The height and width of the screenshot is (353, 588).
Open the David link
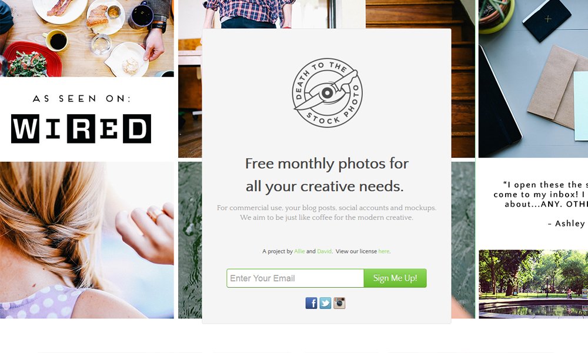tap(324, 251)
